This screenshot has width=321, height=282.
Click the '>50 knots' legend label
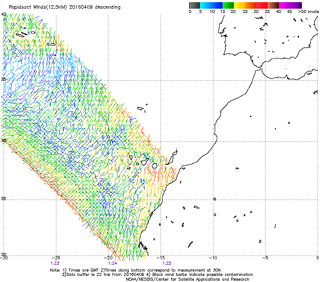point(309,12)
